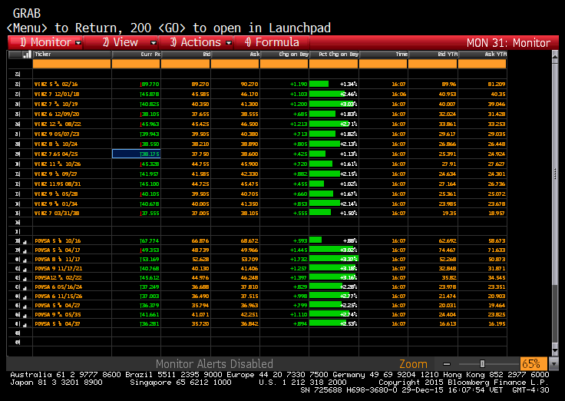The image size is (565, 401).
Task: Open chart icon beside PDVSA12 02/22
Action: [x=25, y=279]
